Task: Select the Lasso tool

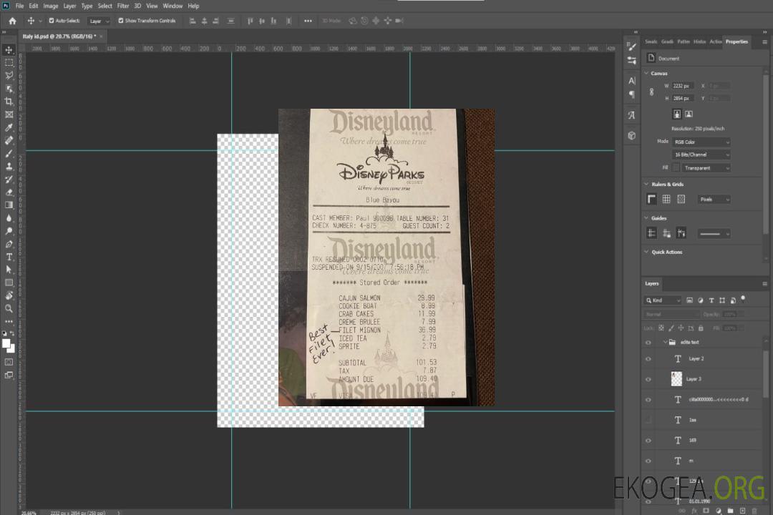Action: pyautogui.click(x=9, y=75)
